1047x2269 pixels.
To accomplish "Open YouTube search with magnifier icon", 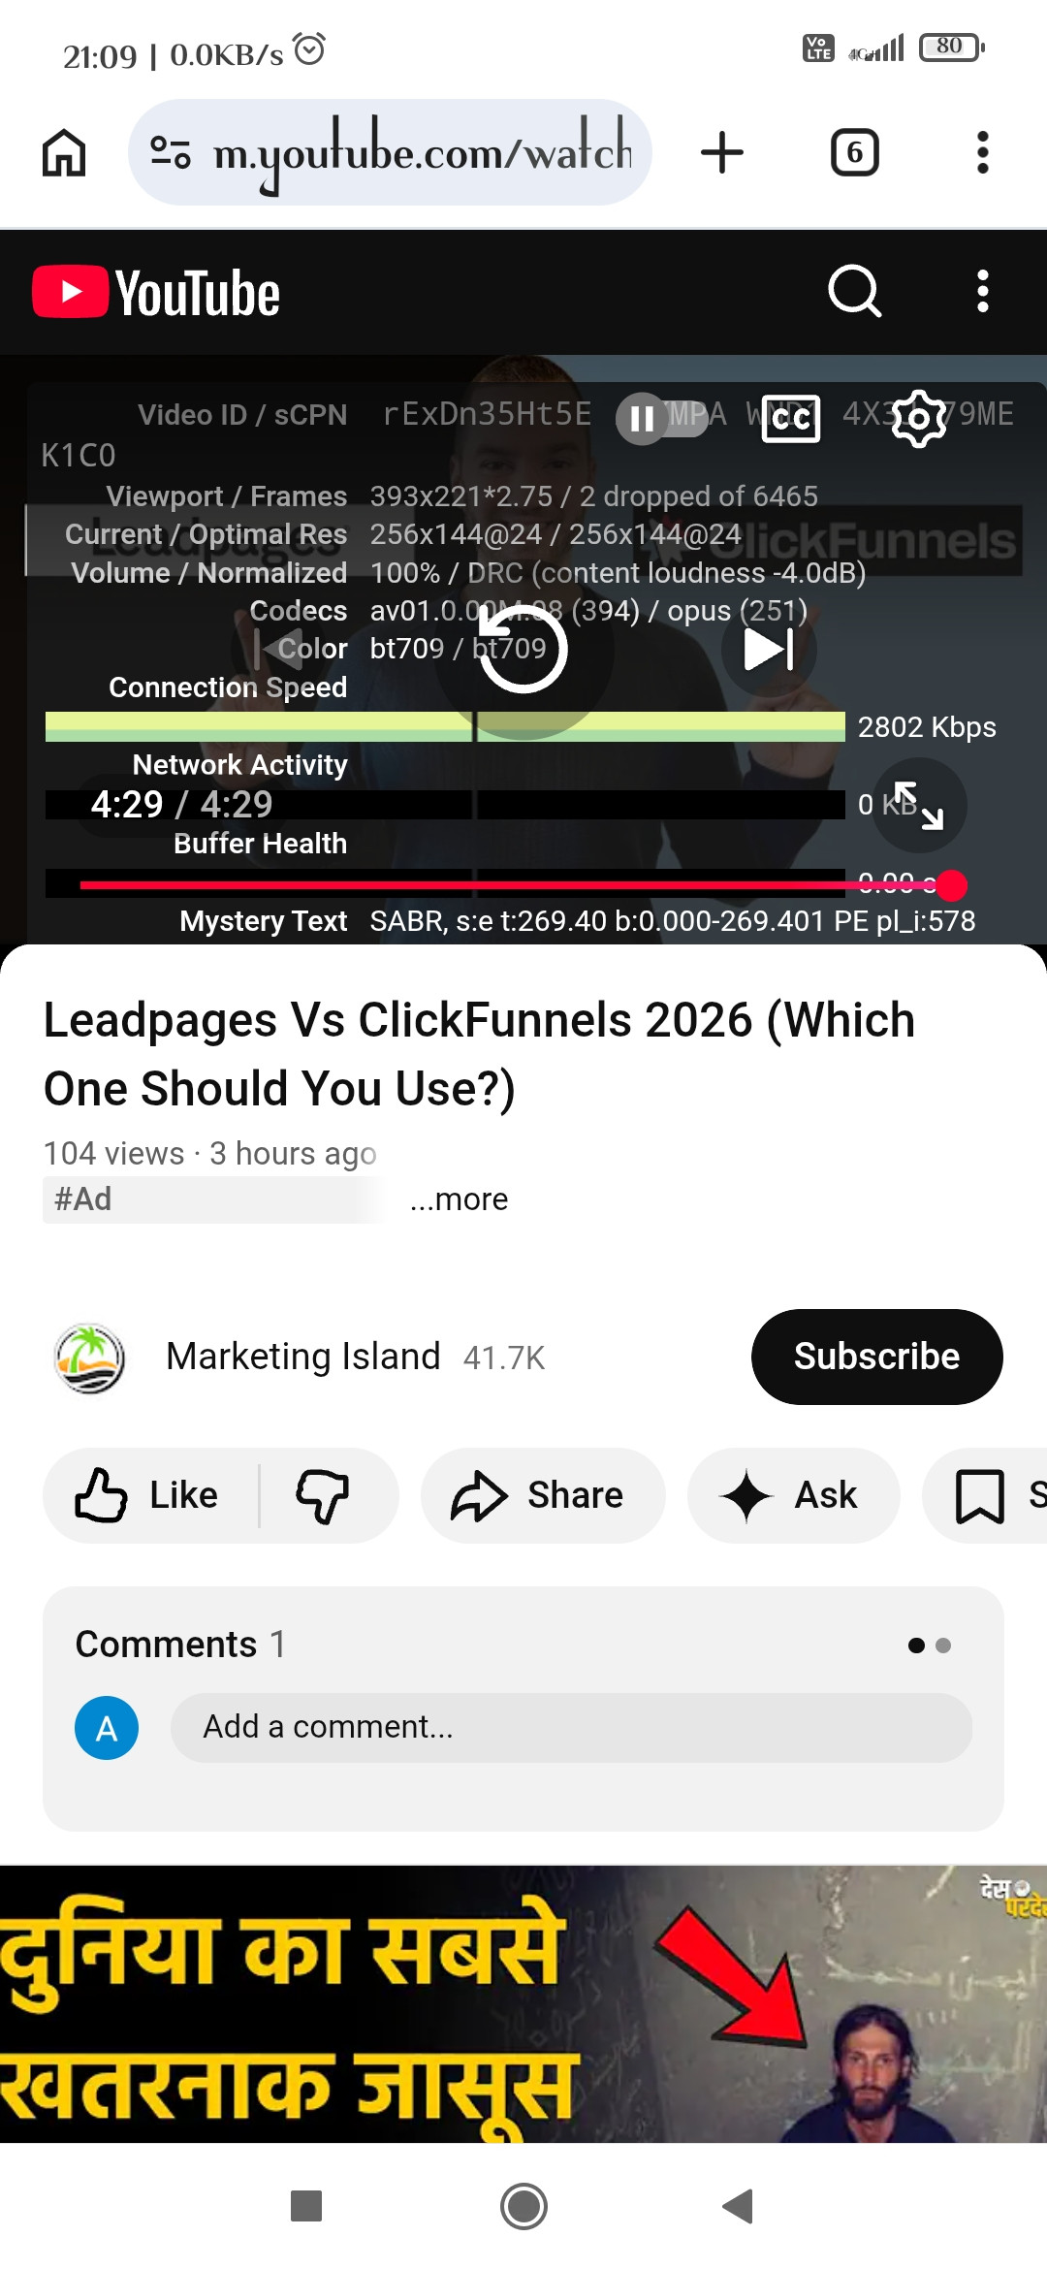I will pyautogui.click(x=854, y=291).
